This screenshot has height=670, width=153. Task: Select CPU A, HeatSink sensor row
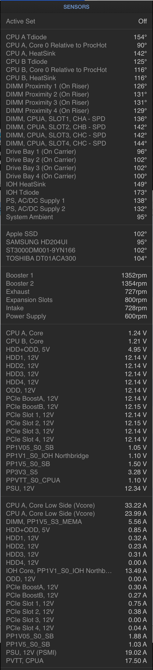tap(76, 53)
